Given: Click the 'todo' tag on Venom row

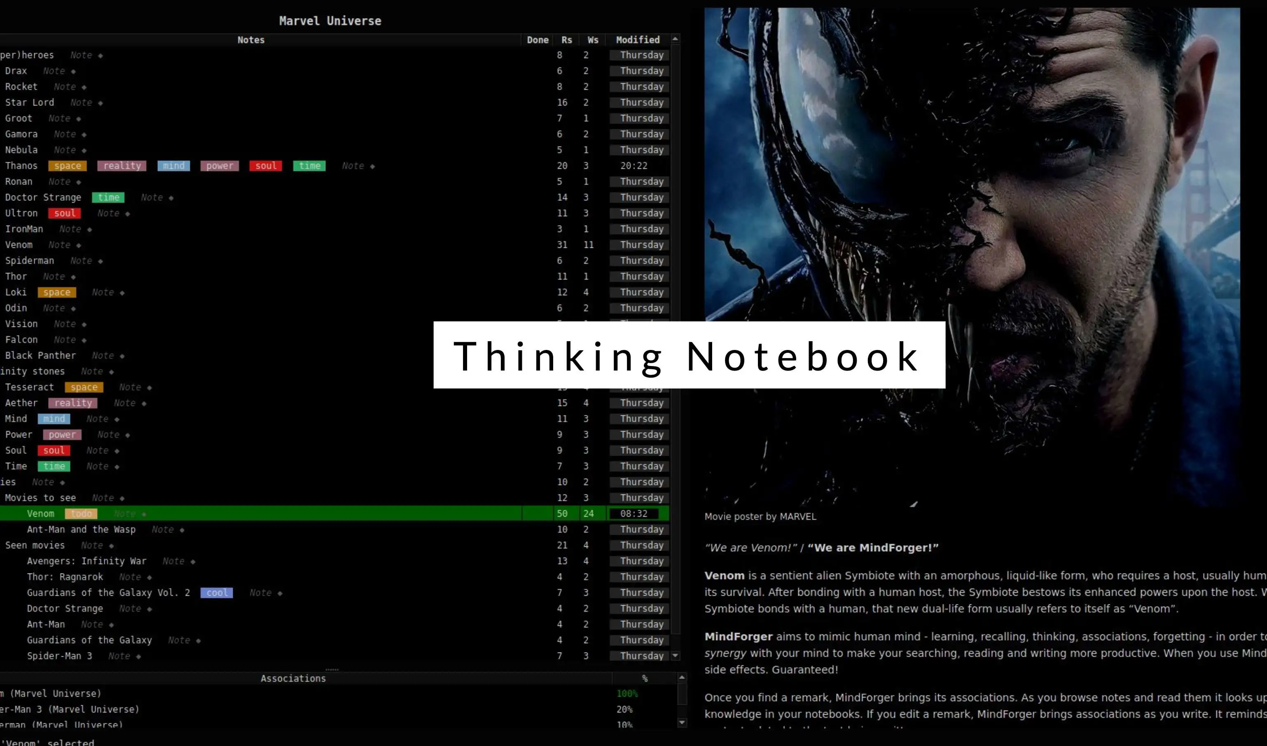Looking at the screenshot, I should point(81,513).
